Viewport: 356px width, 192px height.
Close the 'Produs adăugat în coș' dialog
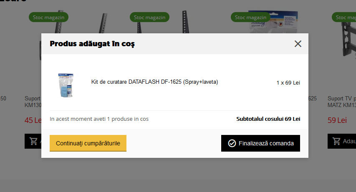point(298,44)
